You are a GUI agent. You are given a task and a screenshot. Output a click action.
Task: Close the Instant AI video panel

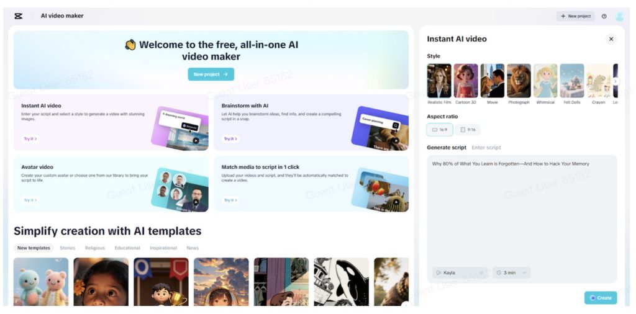611,39
